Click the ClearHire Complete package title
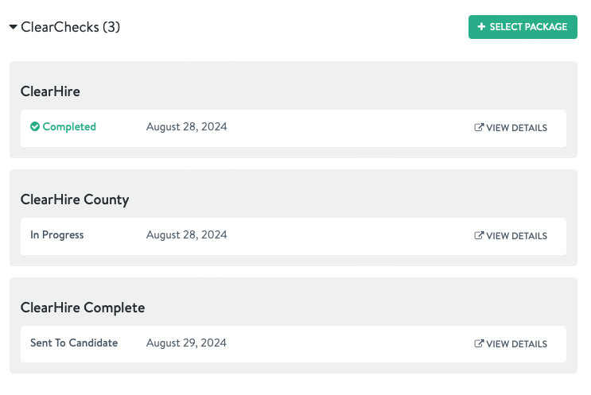Image resolution: width=591 pixels, height=395 pixels. [x=83, y=308]
